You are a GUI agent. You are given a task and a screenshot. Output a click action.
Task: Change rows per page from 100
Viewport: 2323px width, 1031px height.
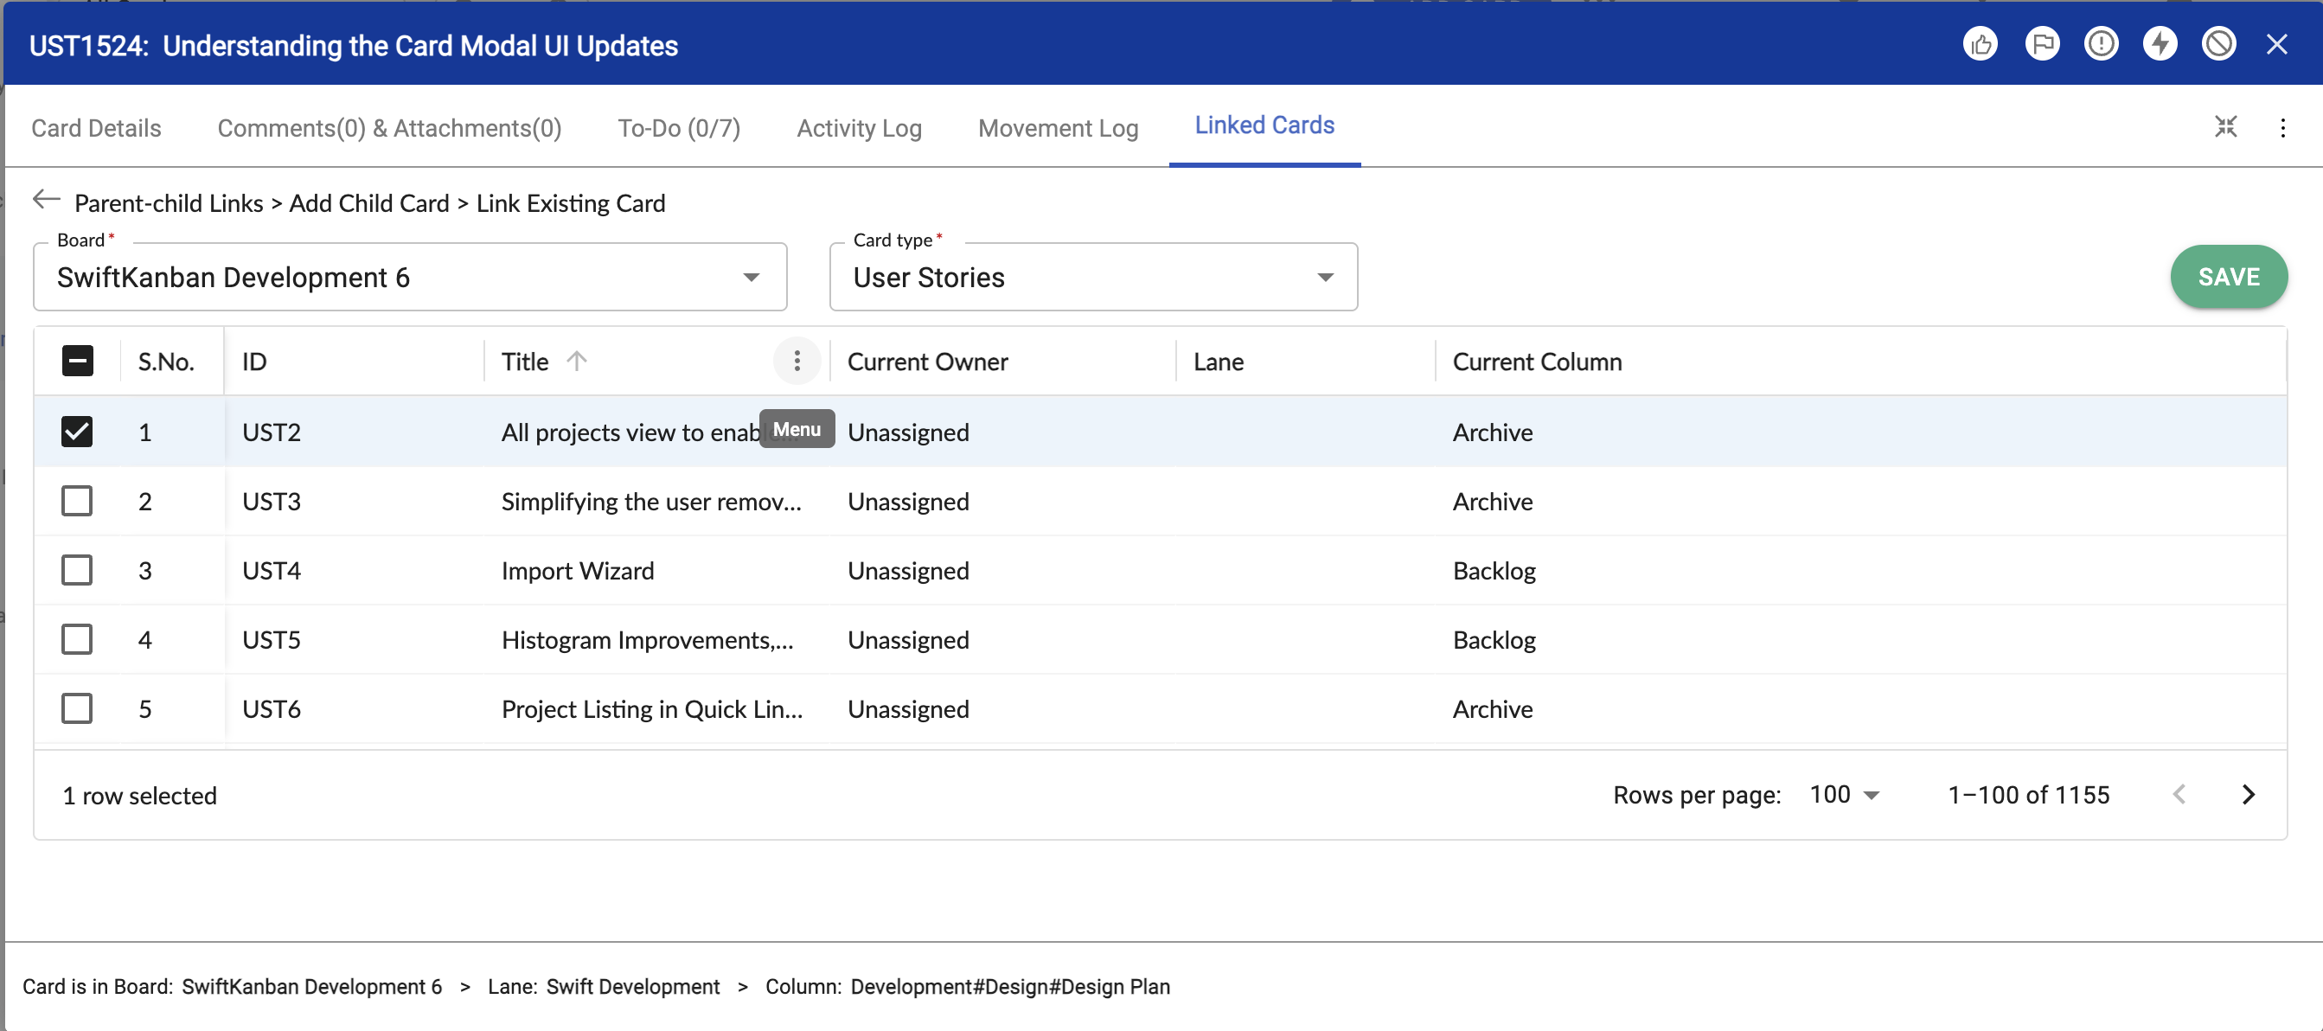(1844, 796)
